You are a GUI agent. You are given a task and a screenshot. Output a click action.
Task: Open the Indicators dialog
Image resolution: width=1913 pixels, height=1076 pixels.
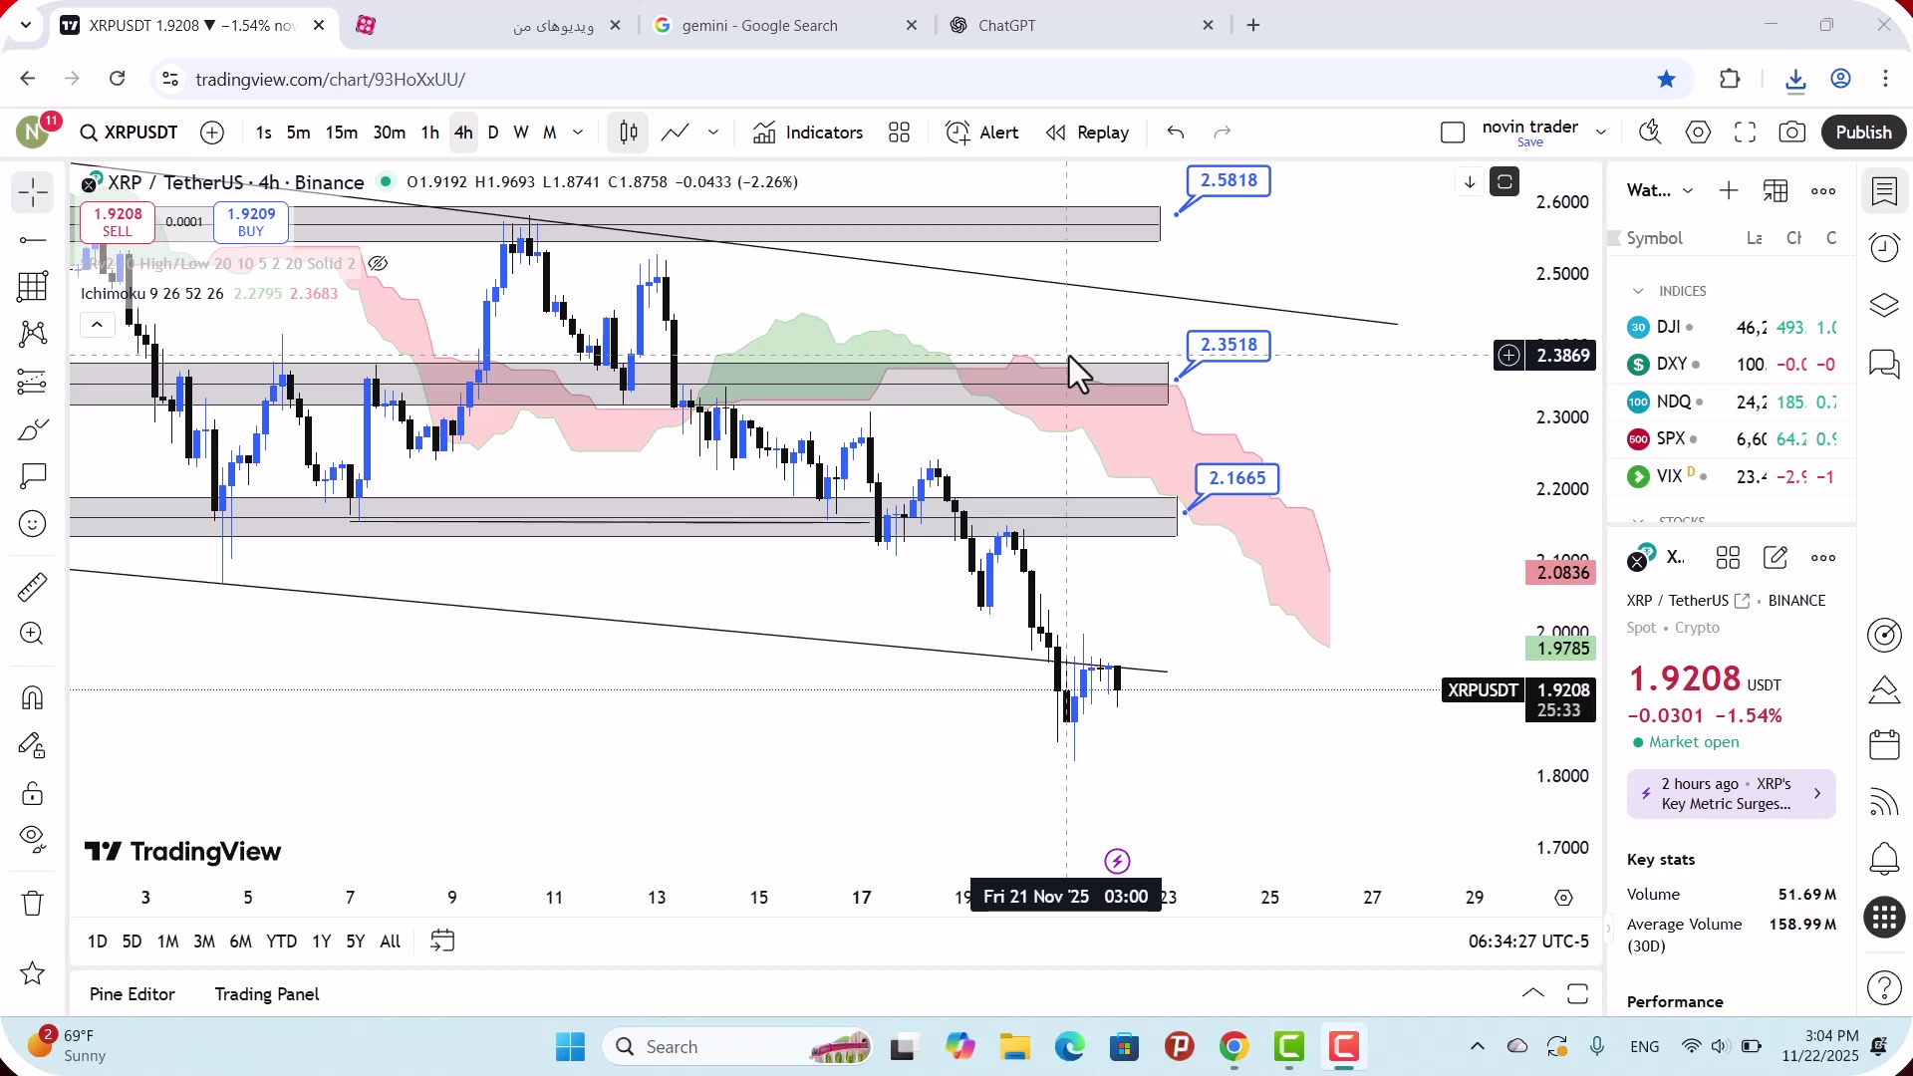click(808, 133)
